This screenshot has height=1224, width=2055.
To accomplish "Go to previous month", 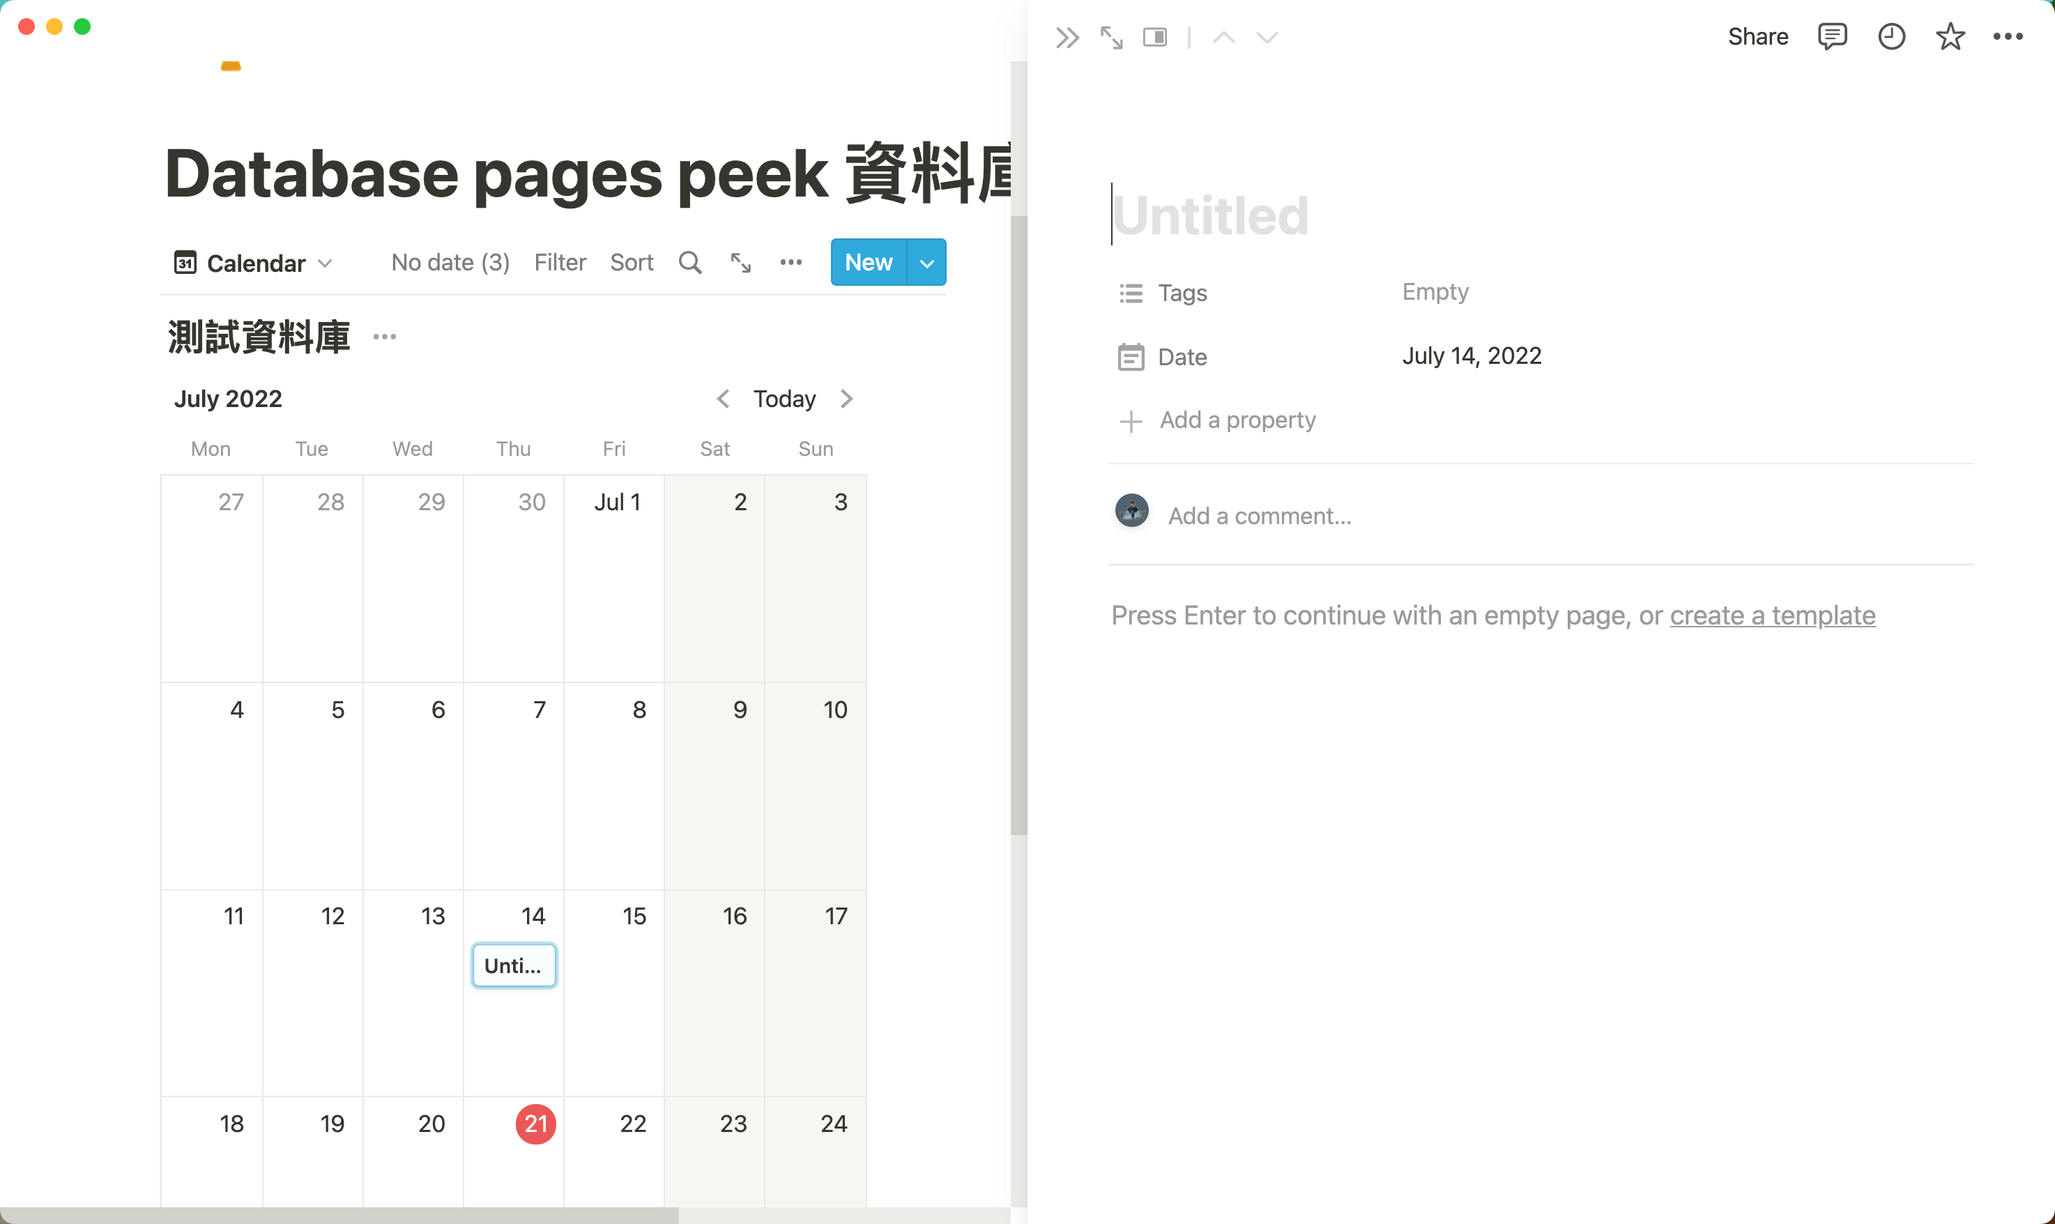I will 723,399.
